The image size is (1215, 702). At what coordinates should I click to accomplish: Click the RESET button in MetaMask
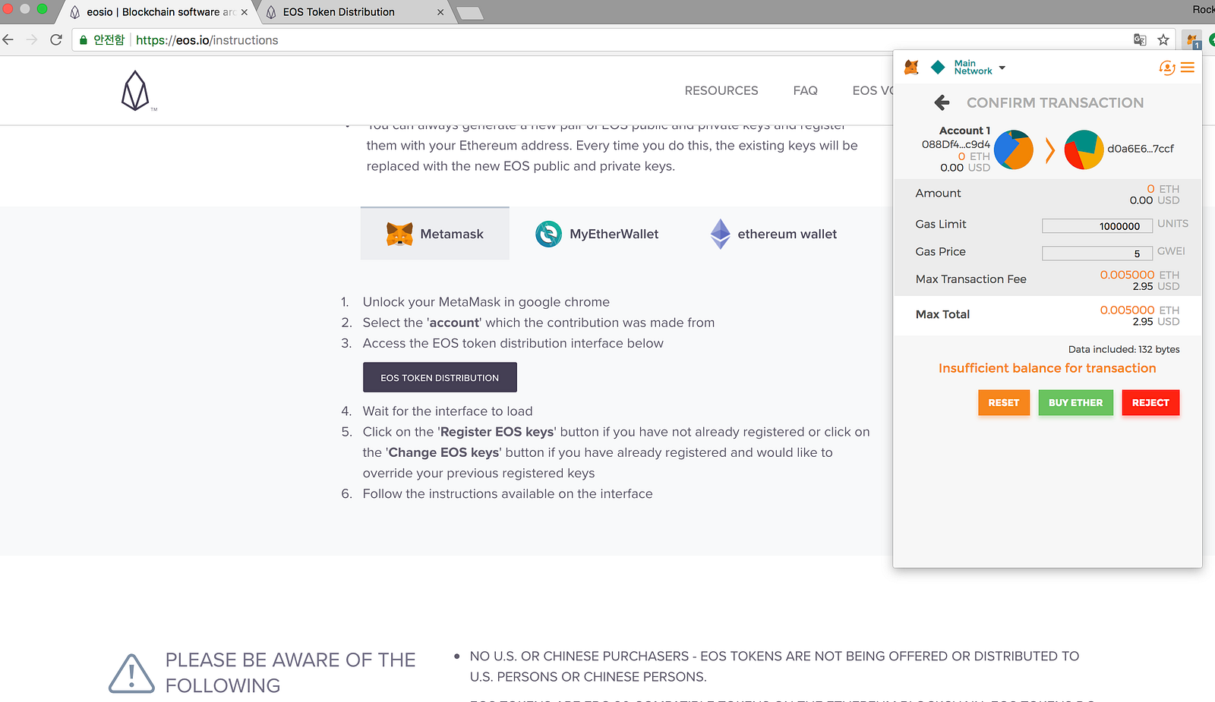(1004, 403)
